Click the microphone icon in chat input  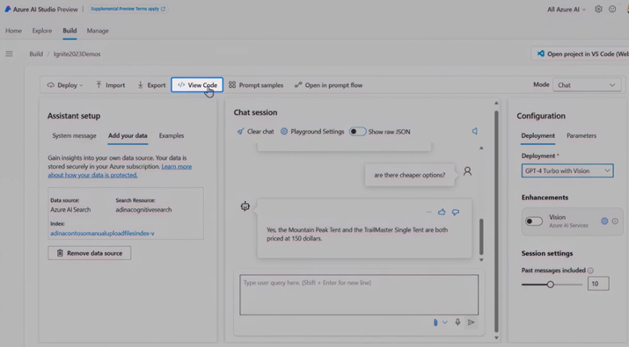[457, 322]
